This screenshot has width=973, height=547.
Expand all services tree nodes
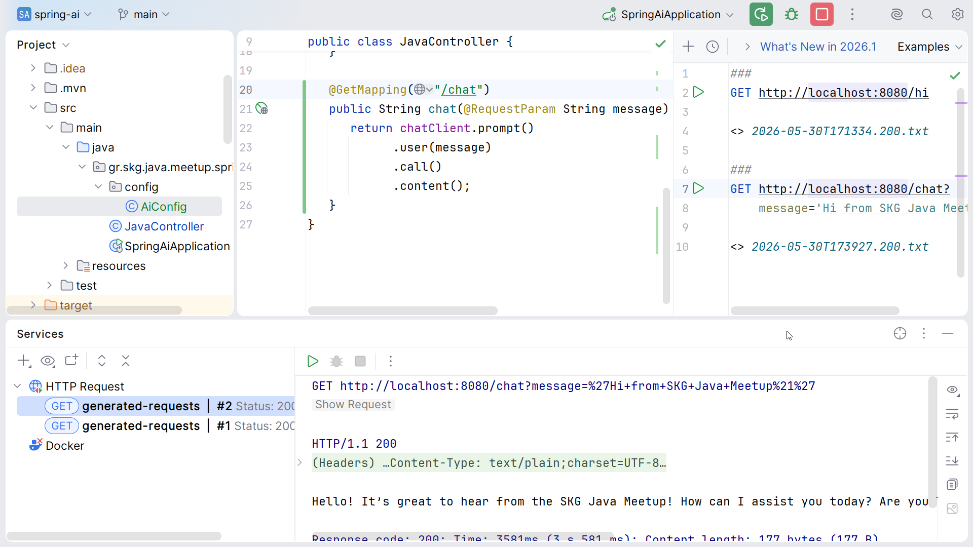(x=101, y=361)
